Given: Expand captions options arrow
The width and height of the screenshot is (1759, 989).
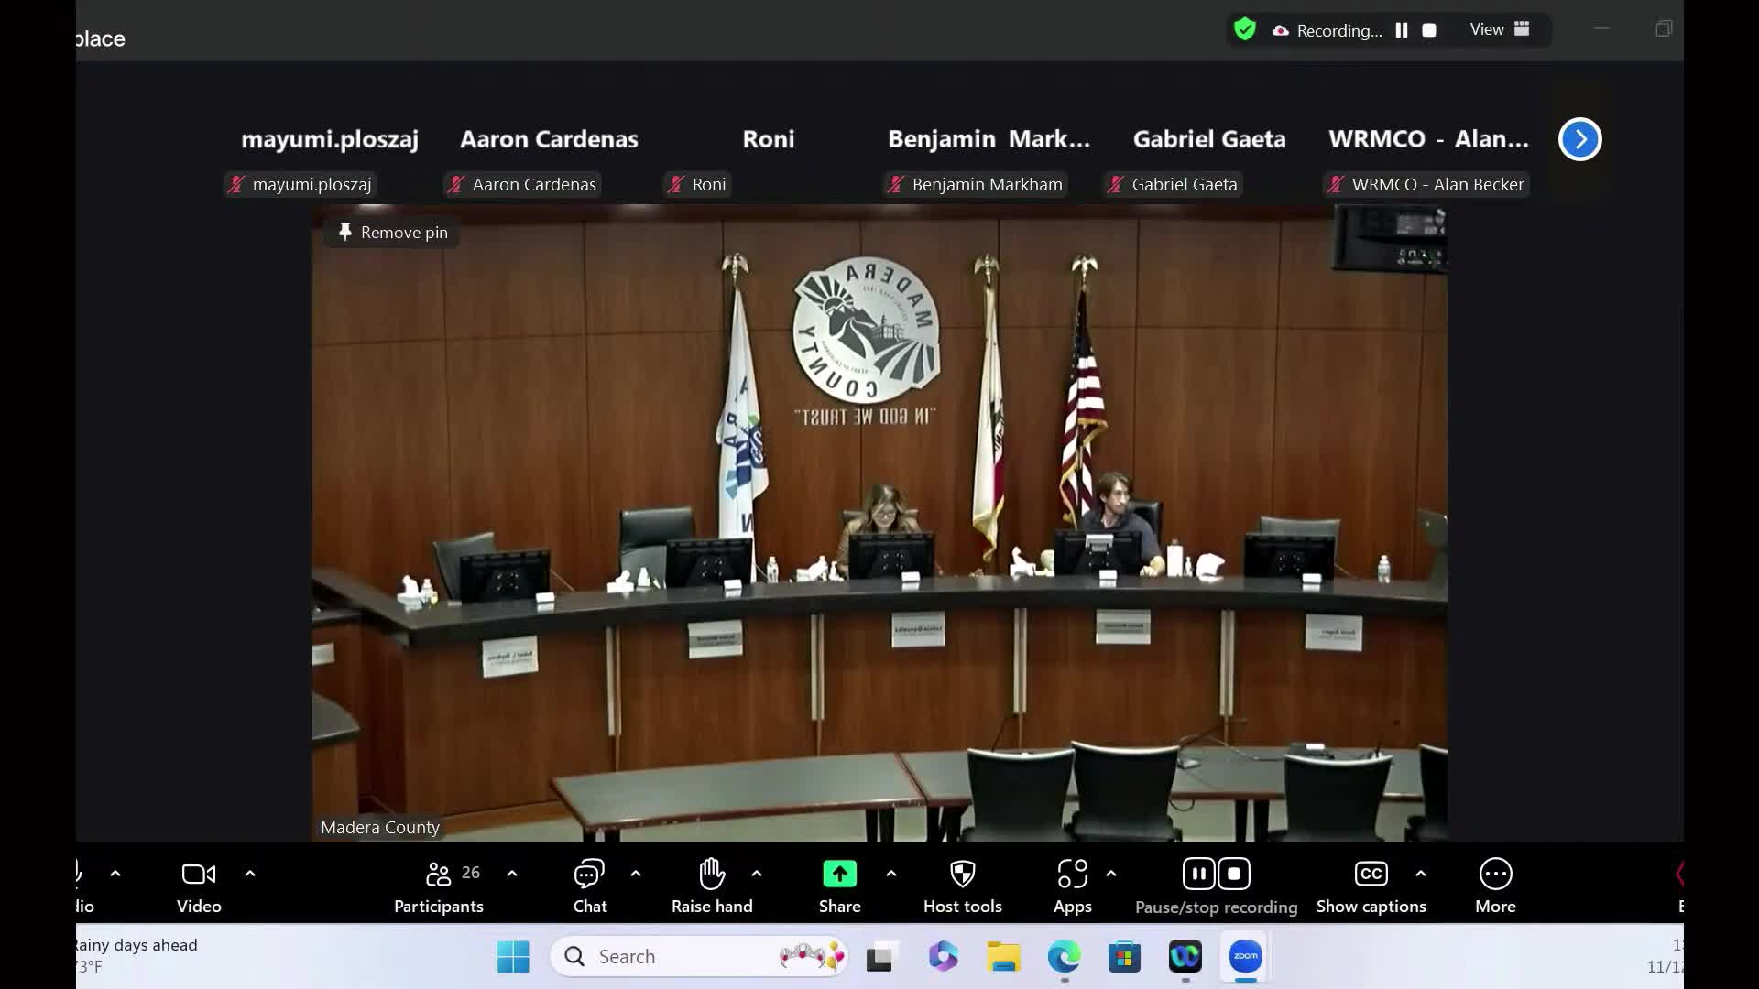Looking at the screenshot, I should coord(1421,874).
